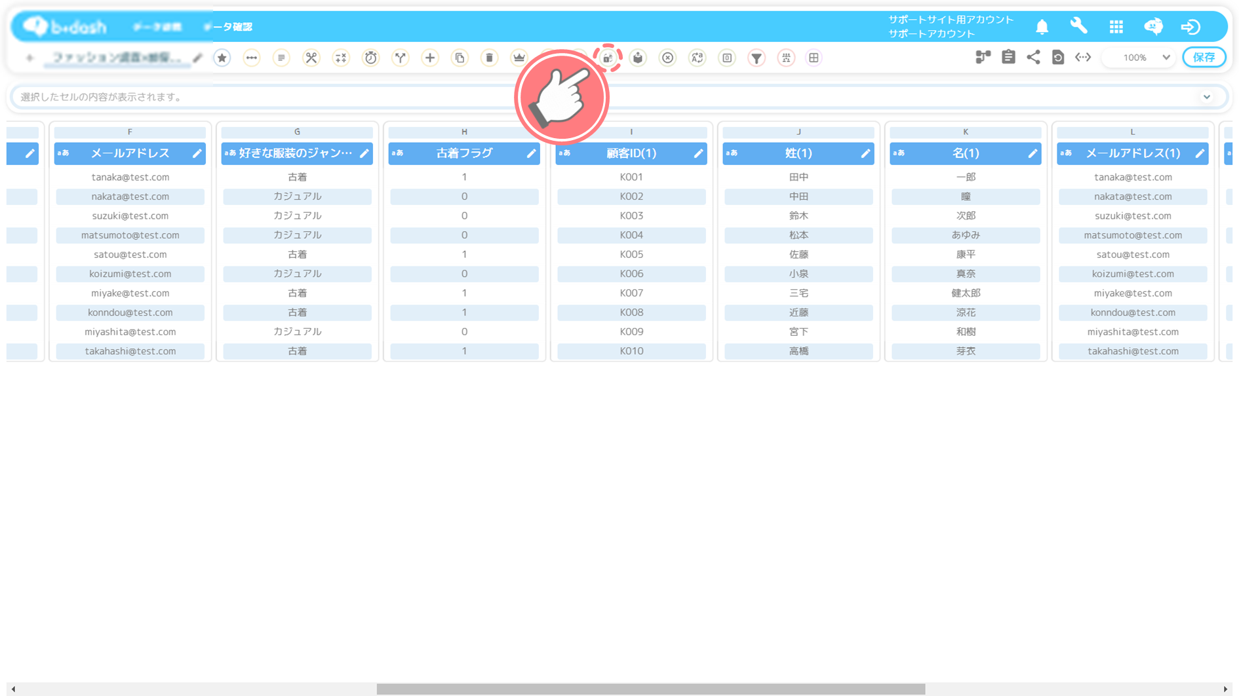Image resolution: width=1239 pixels, height=696 pixels.
Task: Edit the 好きな服装のジャンル column header
Action: (364, 153)
